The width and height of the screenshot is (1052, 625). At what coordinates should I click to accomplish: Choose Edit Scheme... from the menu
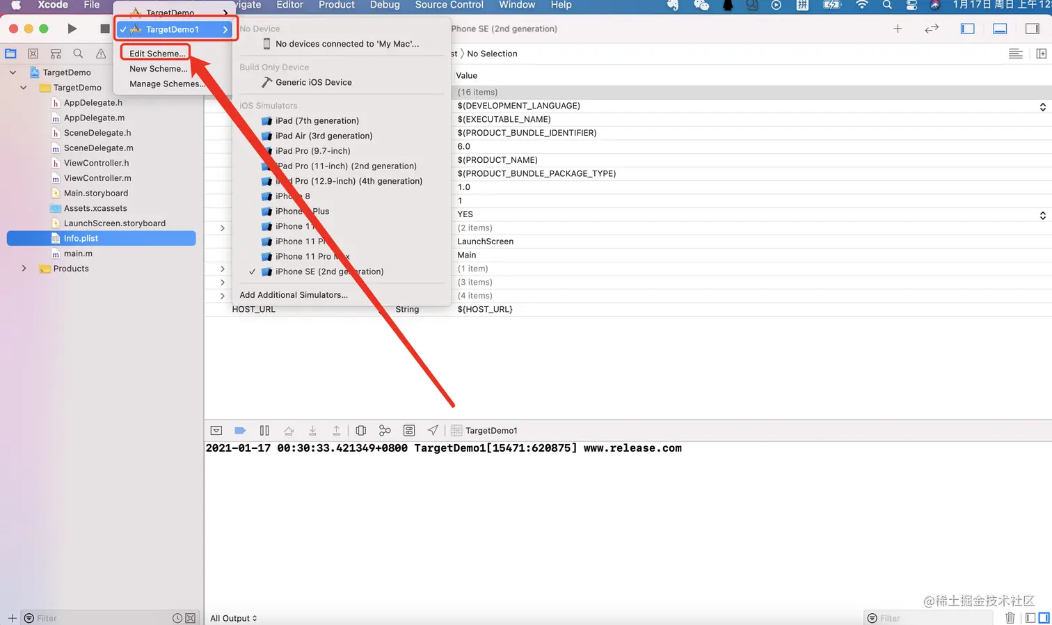pyautogui.click(x=157, y=54)
